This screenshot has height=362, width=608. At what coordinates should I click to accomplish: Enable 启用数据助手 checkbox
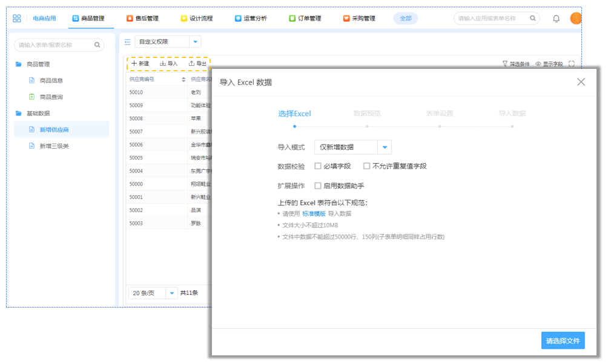318,186
